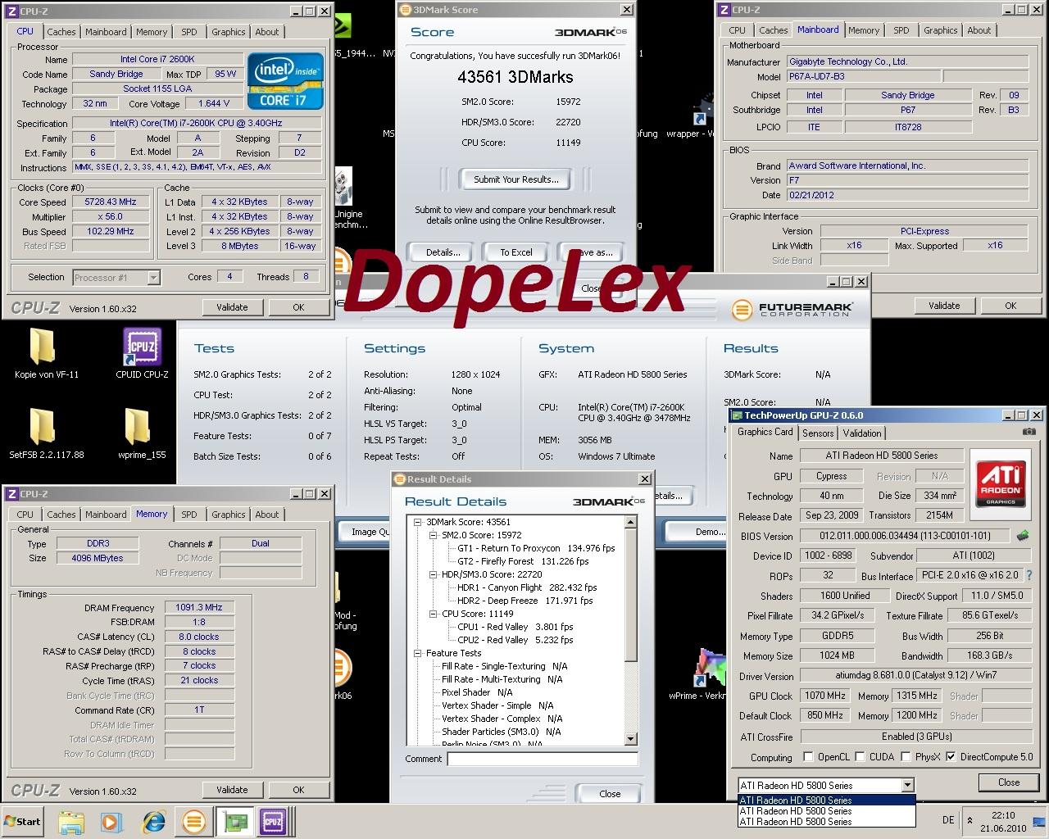This screenshot has width=1049, height=839.
Task: Select the second ATI Radeon HD 5800 list entry
Action: [x=827, y=811]
